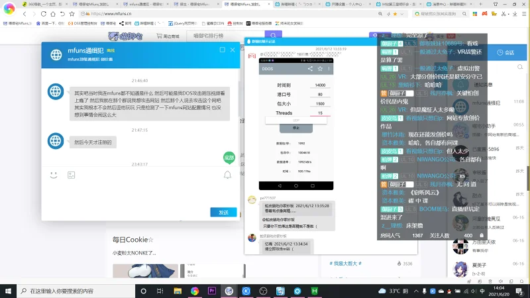Open the 夏美子 conversation
Viewport: 530px width, 298px height.
coord(488,270)
